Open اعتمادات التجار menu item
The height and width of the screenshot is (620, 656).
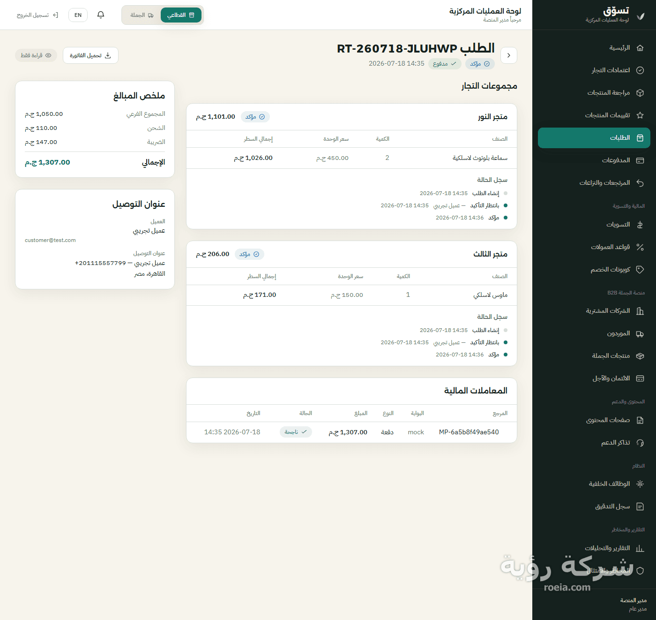[594, 70]
